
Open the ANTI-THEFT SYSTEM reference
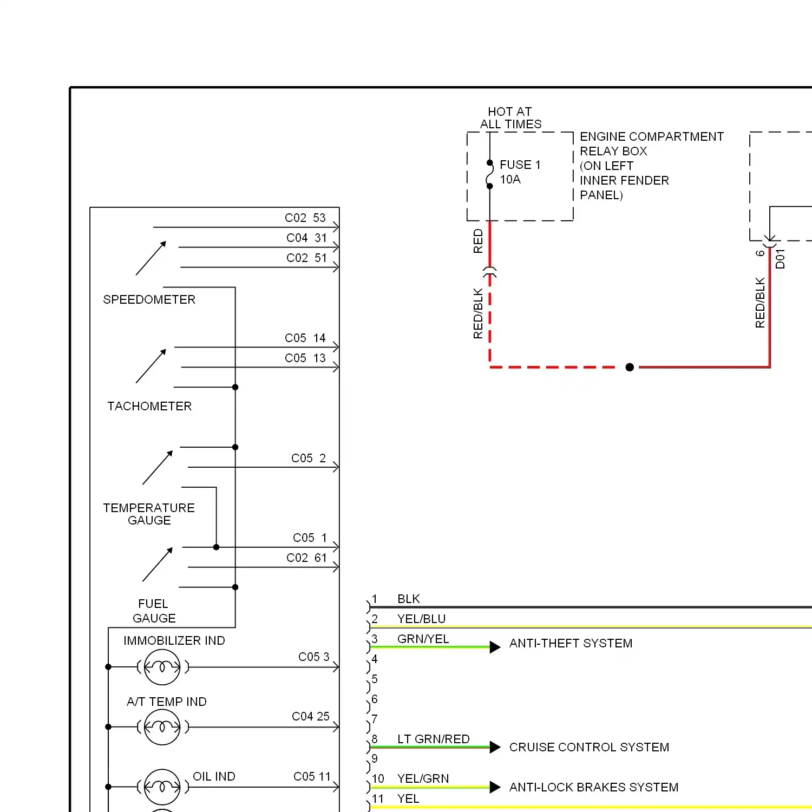point(571,643)
